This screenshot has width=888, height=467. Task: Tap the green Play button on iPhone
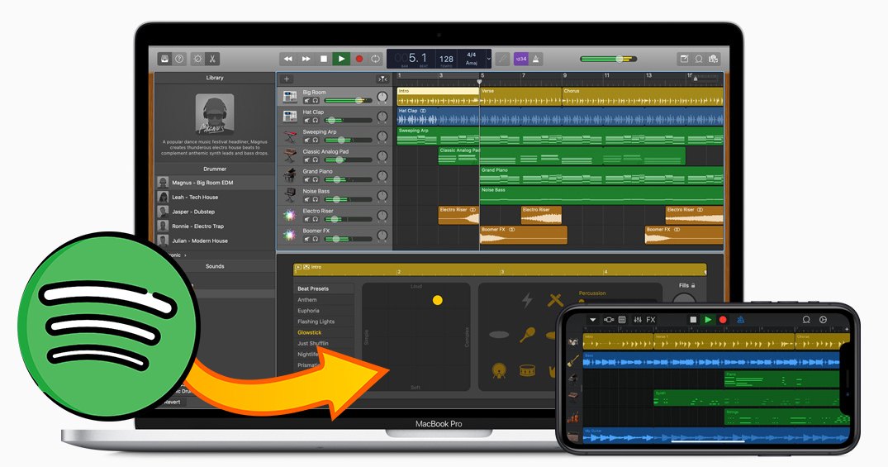click(708, 320)
